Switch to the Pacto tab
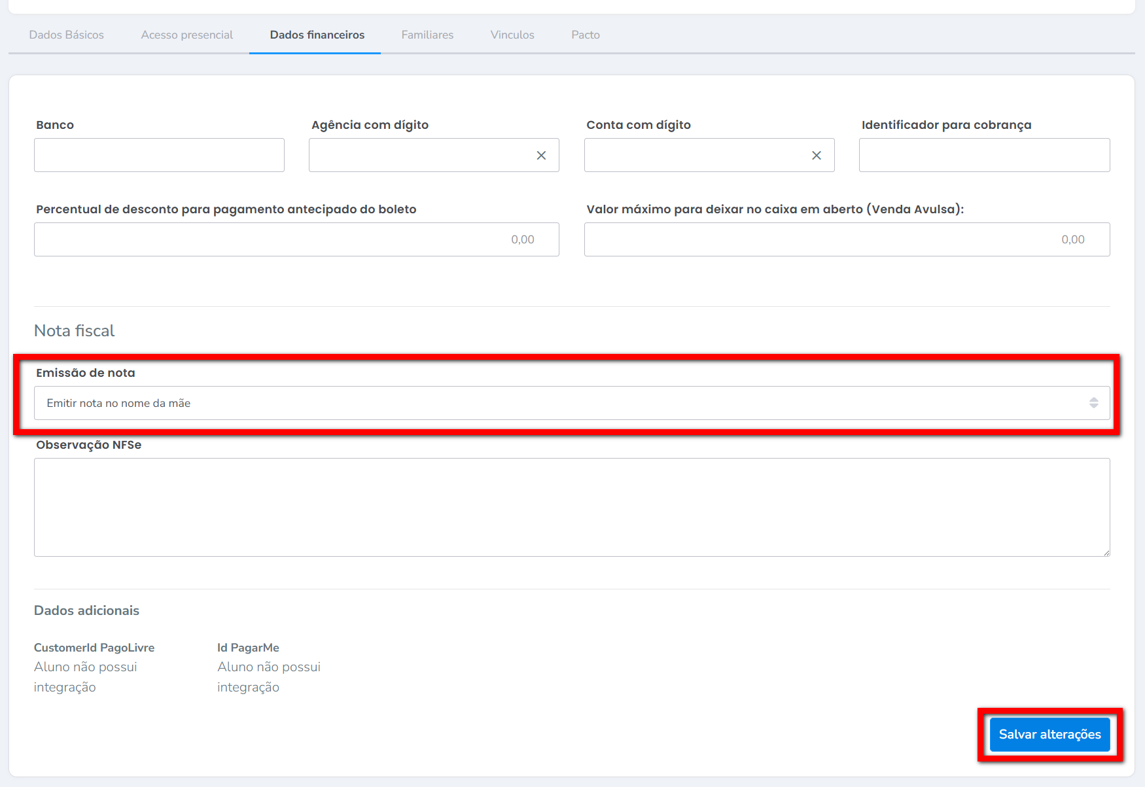 [585, 35]
